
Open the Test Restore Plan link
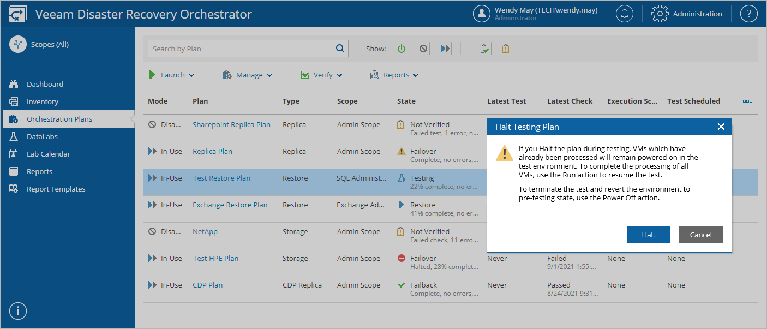221,178
